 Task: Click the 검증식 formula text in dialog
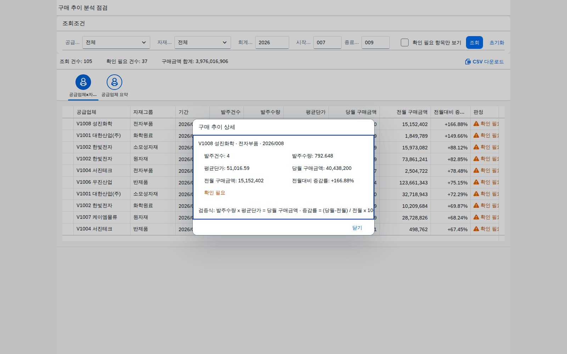286,210
